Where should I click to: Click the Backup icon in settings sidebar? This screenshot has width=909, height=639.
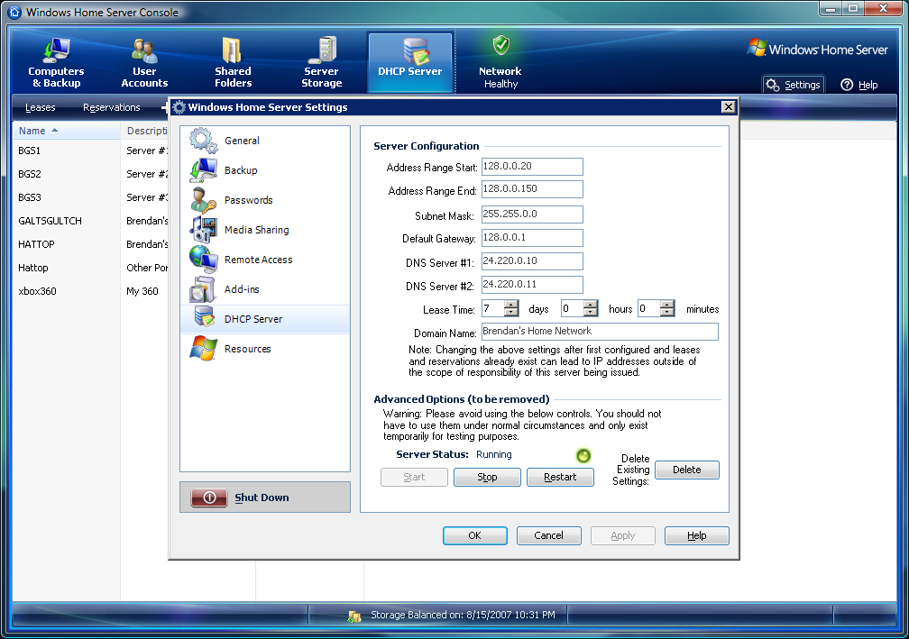203,170
